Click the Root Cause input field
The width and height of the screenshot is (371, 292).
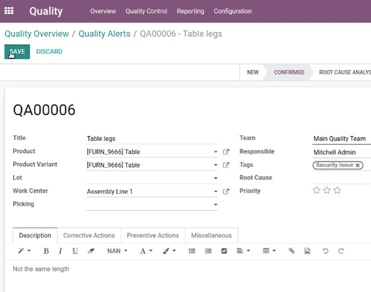(x=341, y=178)
